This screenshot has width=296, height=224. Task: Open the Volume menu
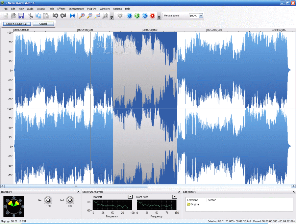pos(40,9)
